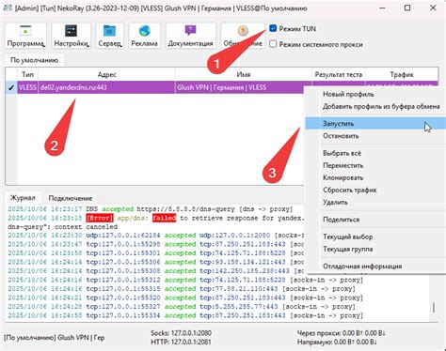446x351 pixels.
Task: Toggle the Режим TUN checkbox
Action: point(273,28)
